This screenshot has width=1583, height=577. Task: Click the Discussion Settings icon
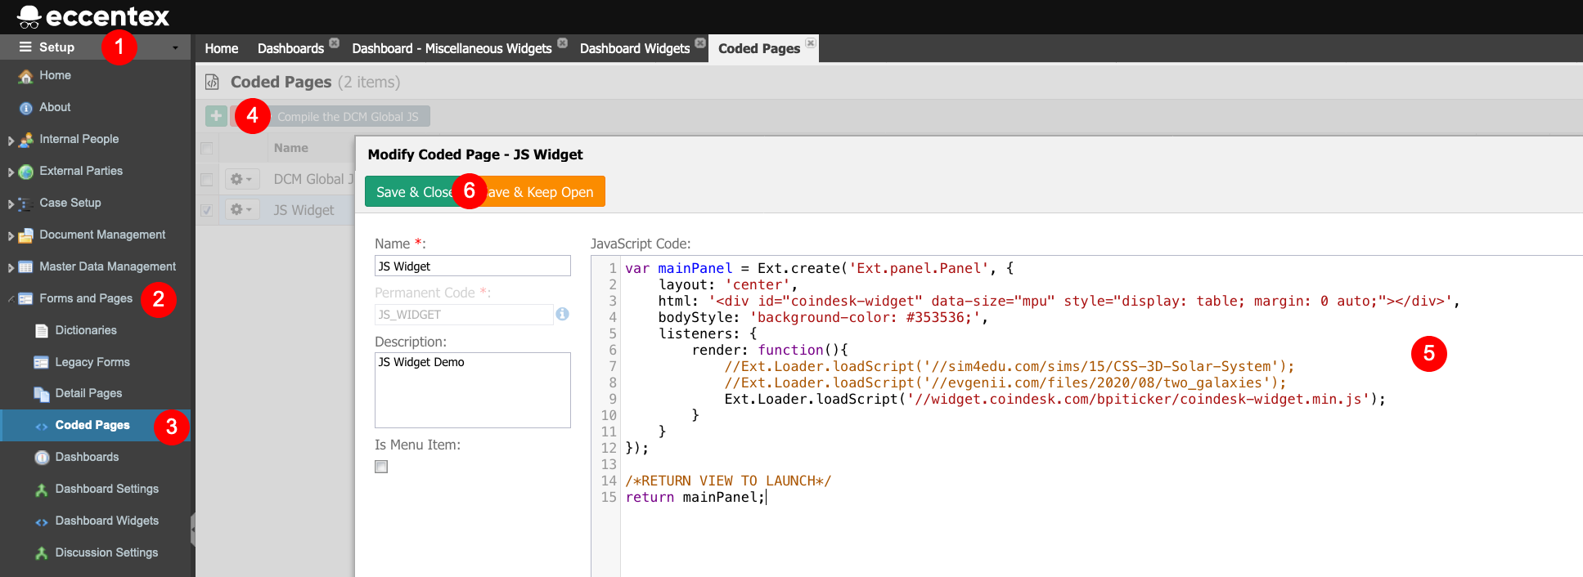click(x=41, y=553)
